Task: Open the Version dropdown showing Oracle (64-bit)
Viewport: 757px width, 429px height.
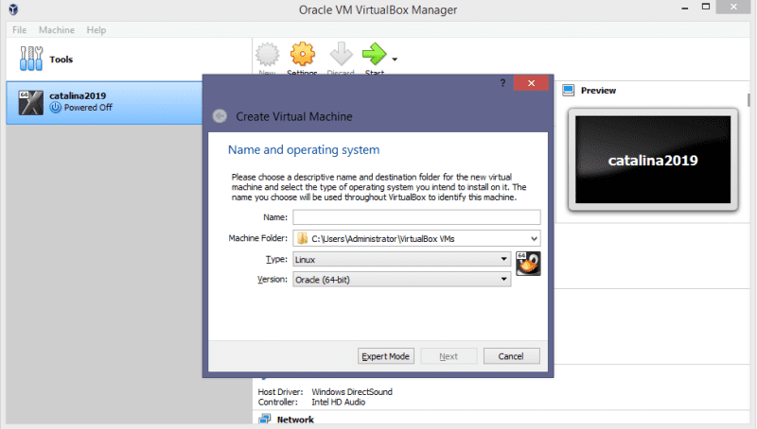Action: (x=401, y=279)
